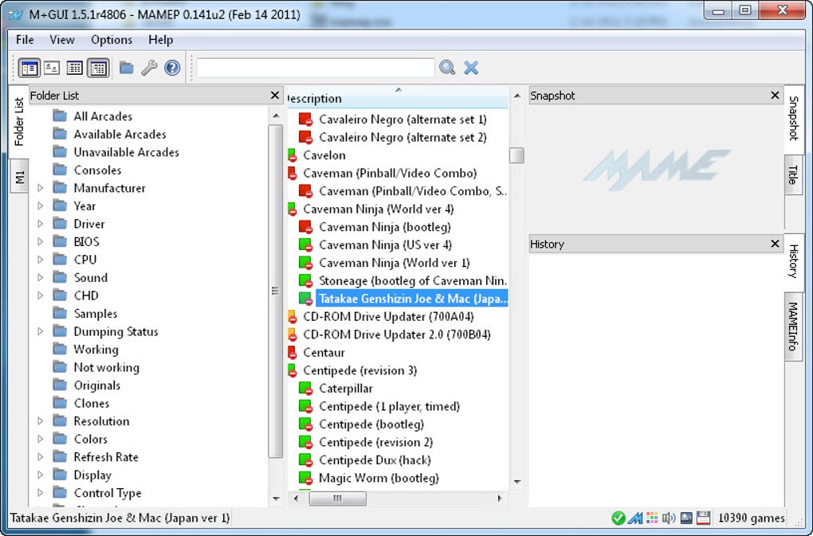This screenshot has width=813, height=536.
Task: Select the Folder List side tab
Action: pos(19,122)
